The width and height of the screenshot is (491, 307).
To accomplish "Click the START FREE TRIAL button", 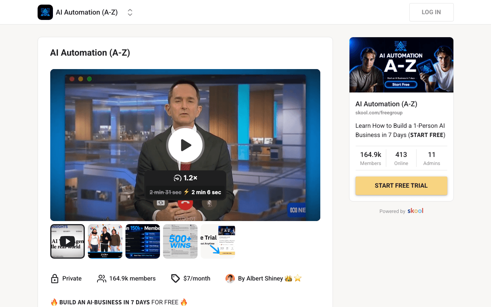I will point(401,186).
